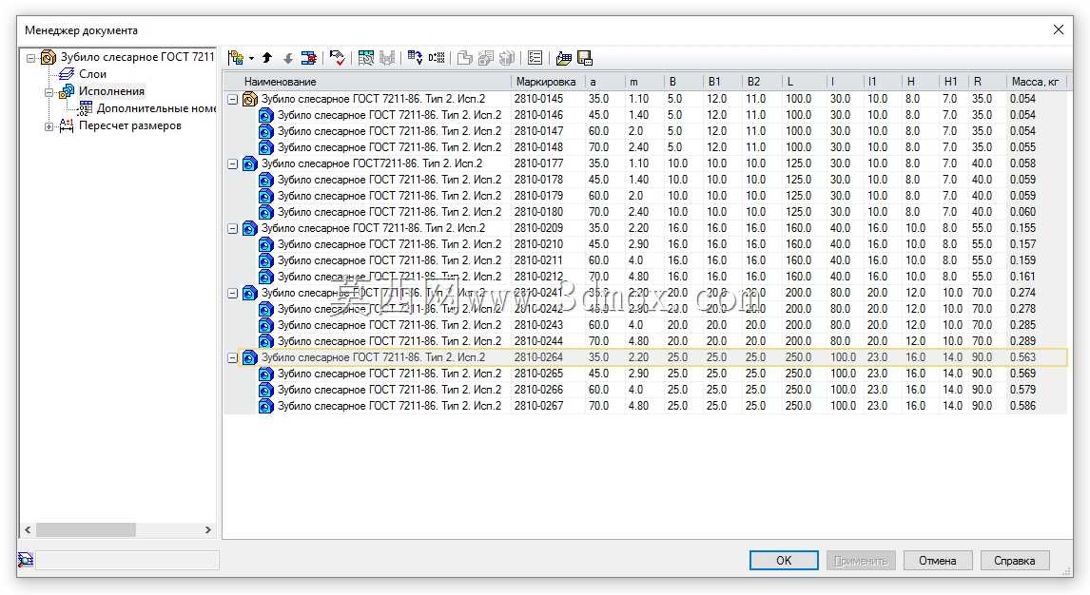1090x595 pixels.
Task: Click mass cell 0.586
Action: [x=1036, y=406]
